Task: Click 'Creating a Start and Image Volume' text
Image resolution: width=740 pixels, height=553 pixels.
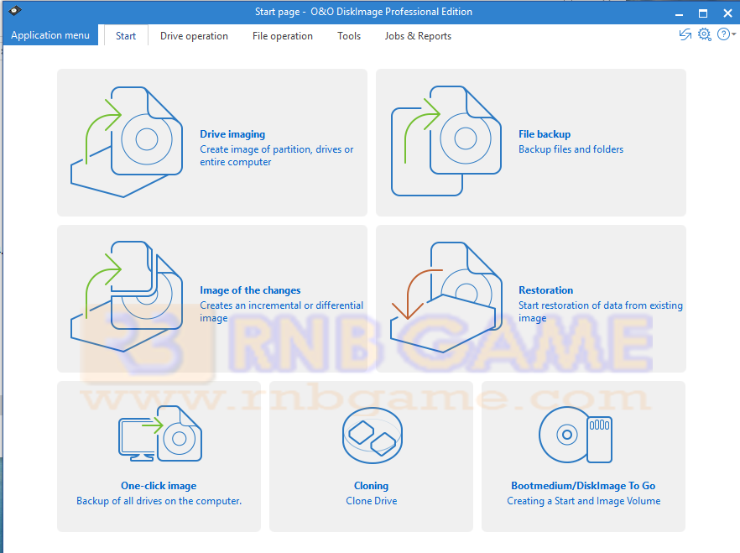Action: 583,501
